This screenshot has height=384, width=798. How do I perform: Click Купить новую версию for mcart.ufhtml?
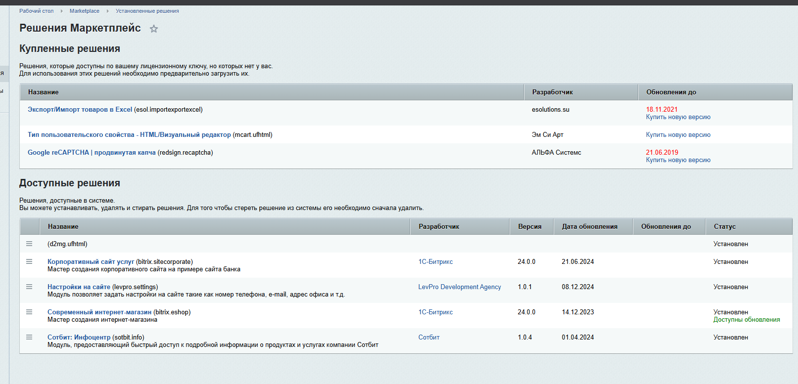(678, 135)
